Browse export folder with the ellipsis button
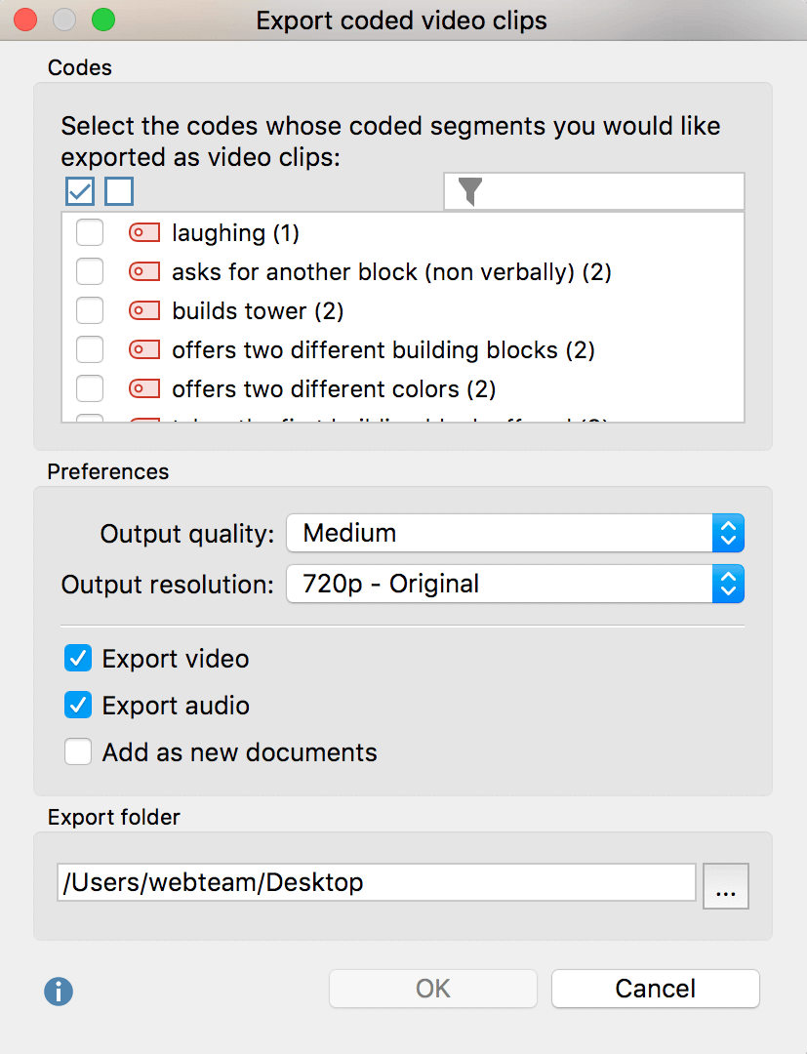The height and width of the screenshot is (1054, 807). click(x=725, y=886)
